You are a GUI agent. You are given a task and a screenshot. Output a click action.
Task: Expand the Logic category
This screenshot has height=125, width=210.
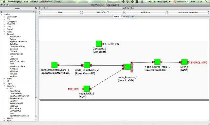(4, 84)
